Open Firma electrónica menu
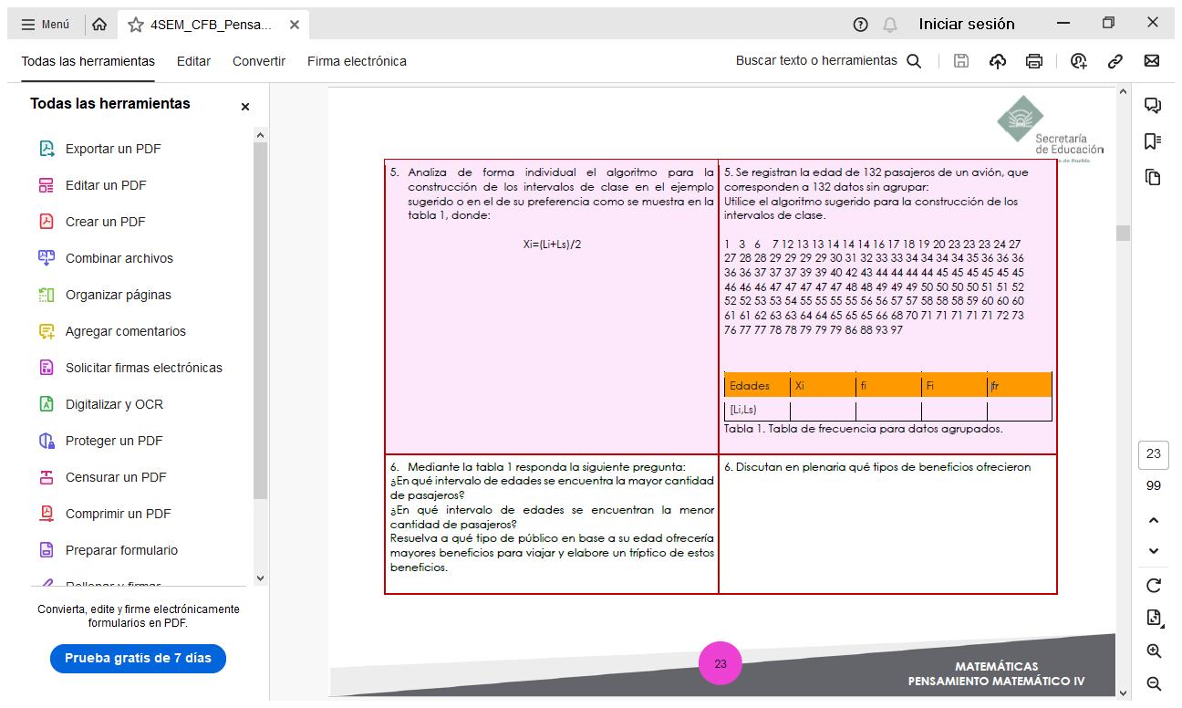Viewport: 1182px width, 708px height. (x=357, y=61)
